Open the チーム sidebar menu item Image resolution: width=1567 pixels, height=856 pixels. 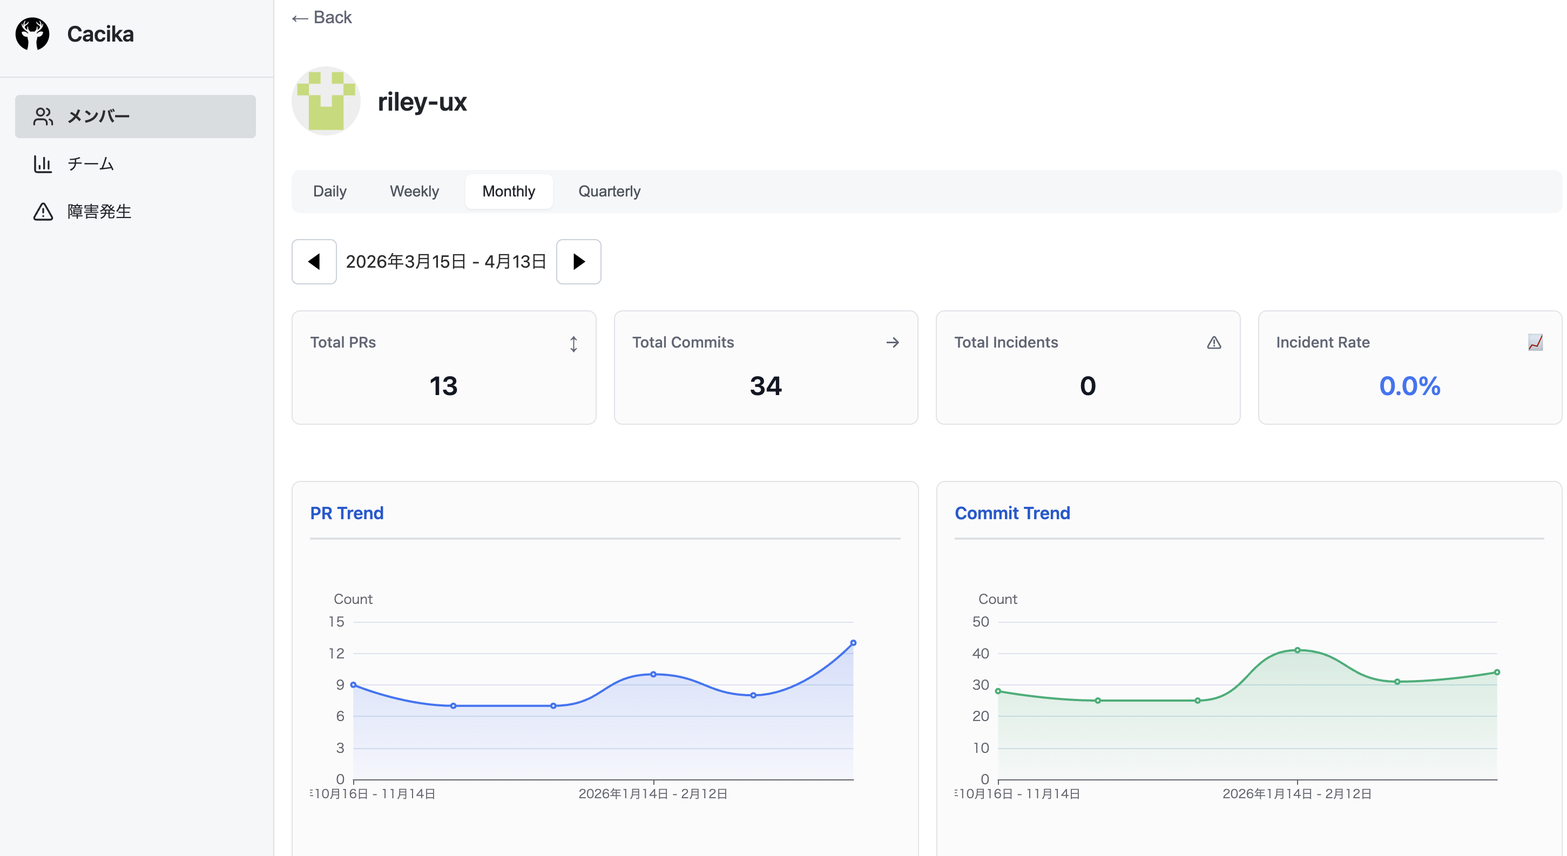(90, 164)
